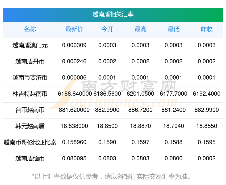Click the 6186.5600 open value

tap(107, 94)
